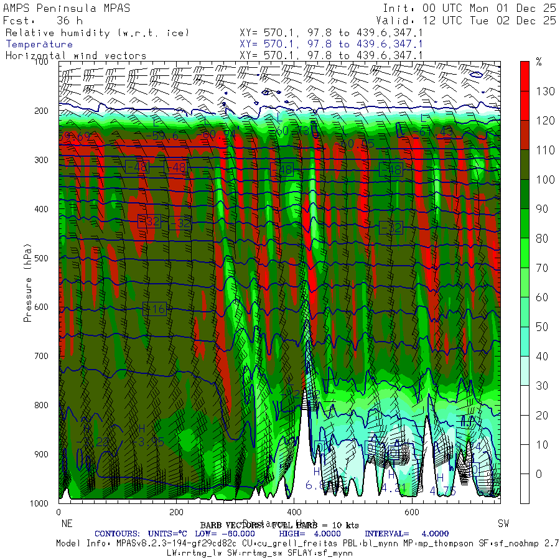Click the 'CONTOURS: UNITS=°C' legend text
Image resolution: width=560 pixels, height=560 pixels.
point(141,534)
